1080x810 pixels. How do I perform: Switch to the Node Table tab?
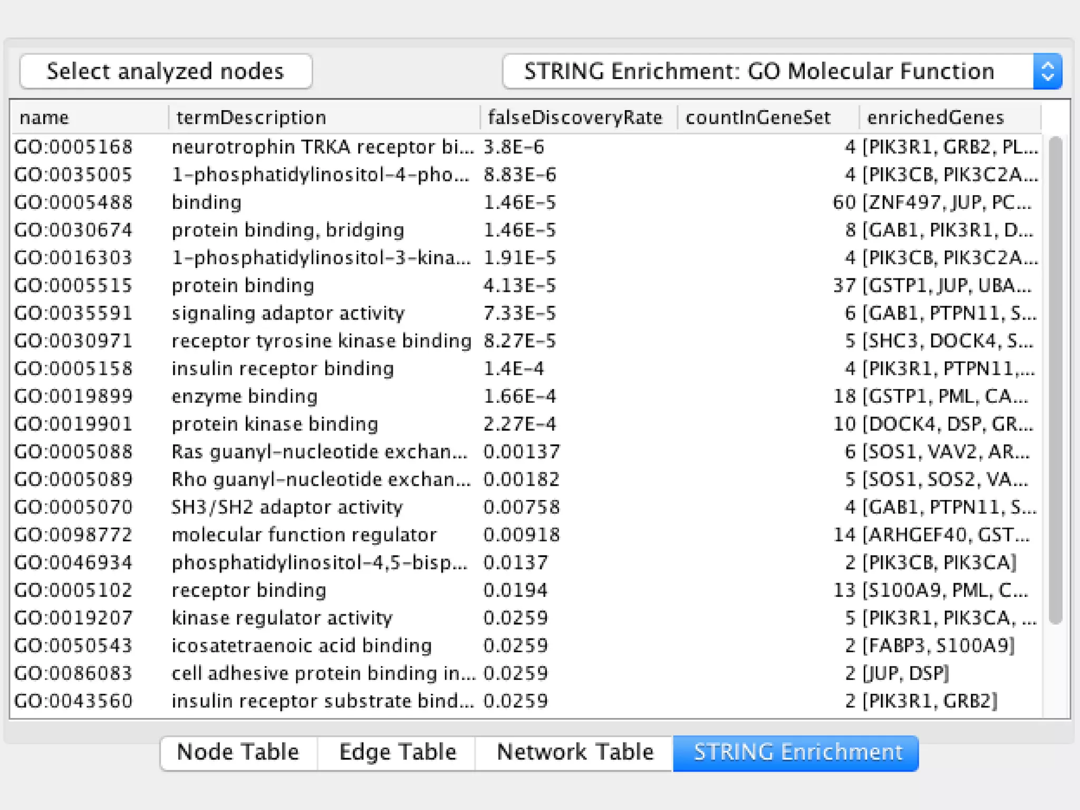point(238,752)
